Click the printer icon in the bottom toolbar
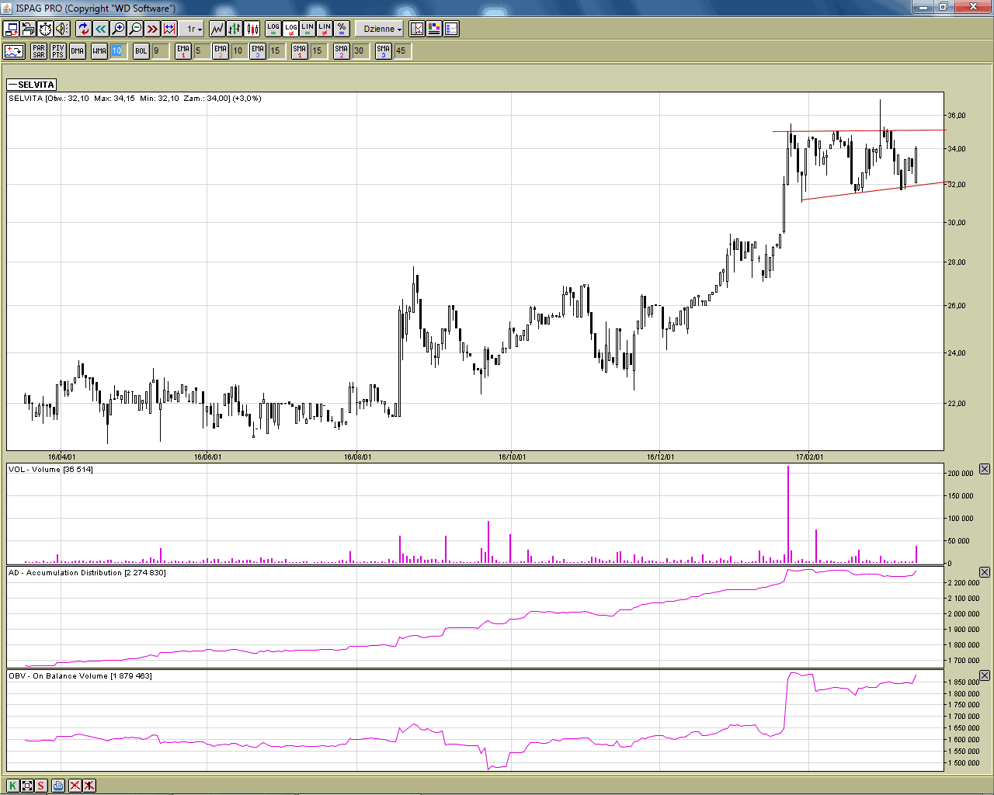The image size is (994, 795). coord(58,785)
